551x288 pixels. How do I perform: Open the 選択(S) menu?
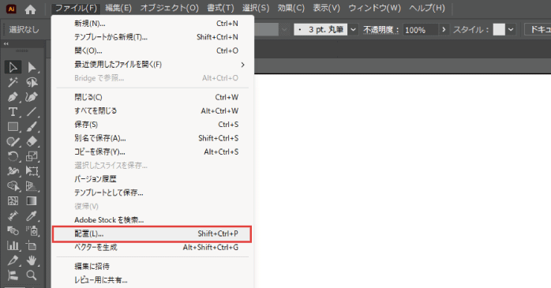click(256, 8)
